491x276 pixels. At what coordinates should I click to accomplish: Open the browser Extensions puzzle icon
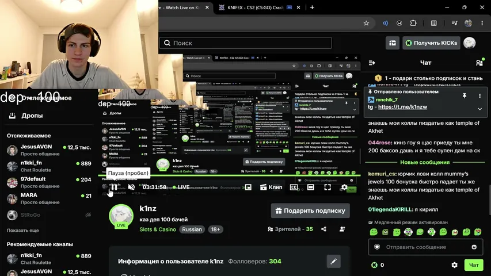[413, 23]
